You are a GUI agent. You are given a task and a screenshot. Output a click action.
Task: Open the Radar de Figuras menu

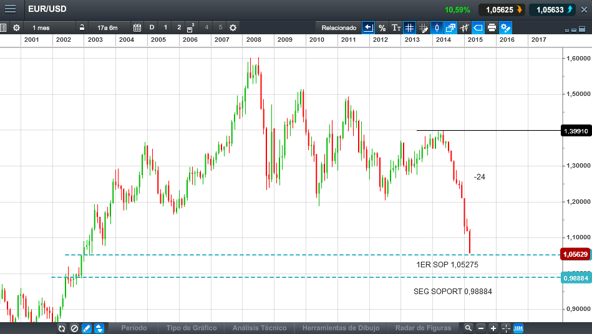coord(423,328)
